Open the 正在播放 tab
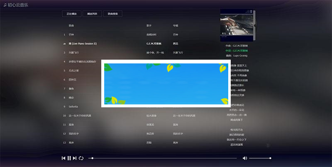Image resolution: width=332 pixels, height=167 pixels. point(71,14)
